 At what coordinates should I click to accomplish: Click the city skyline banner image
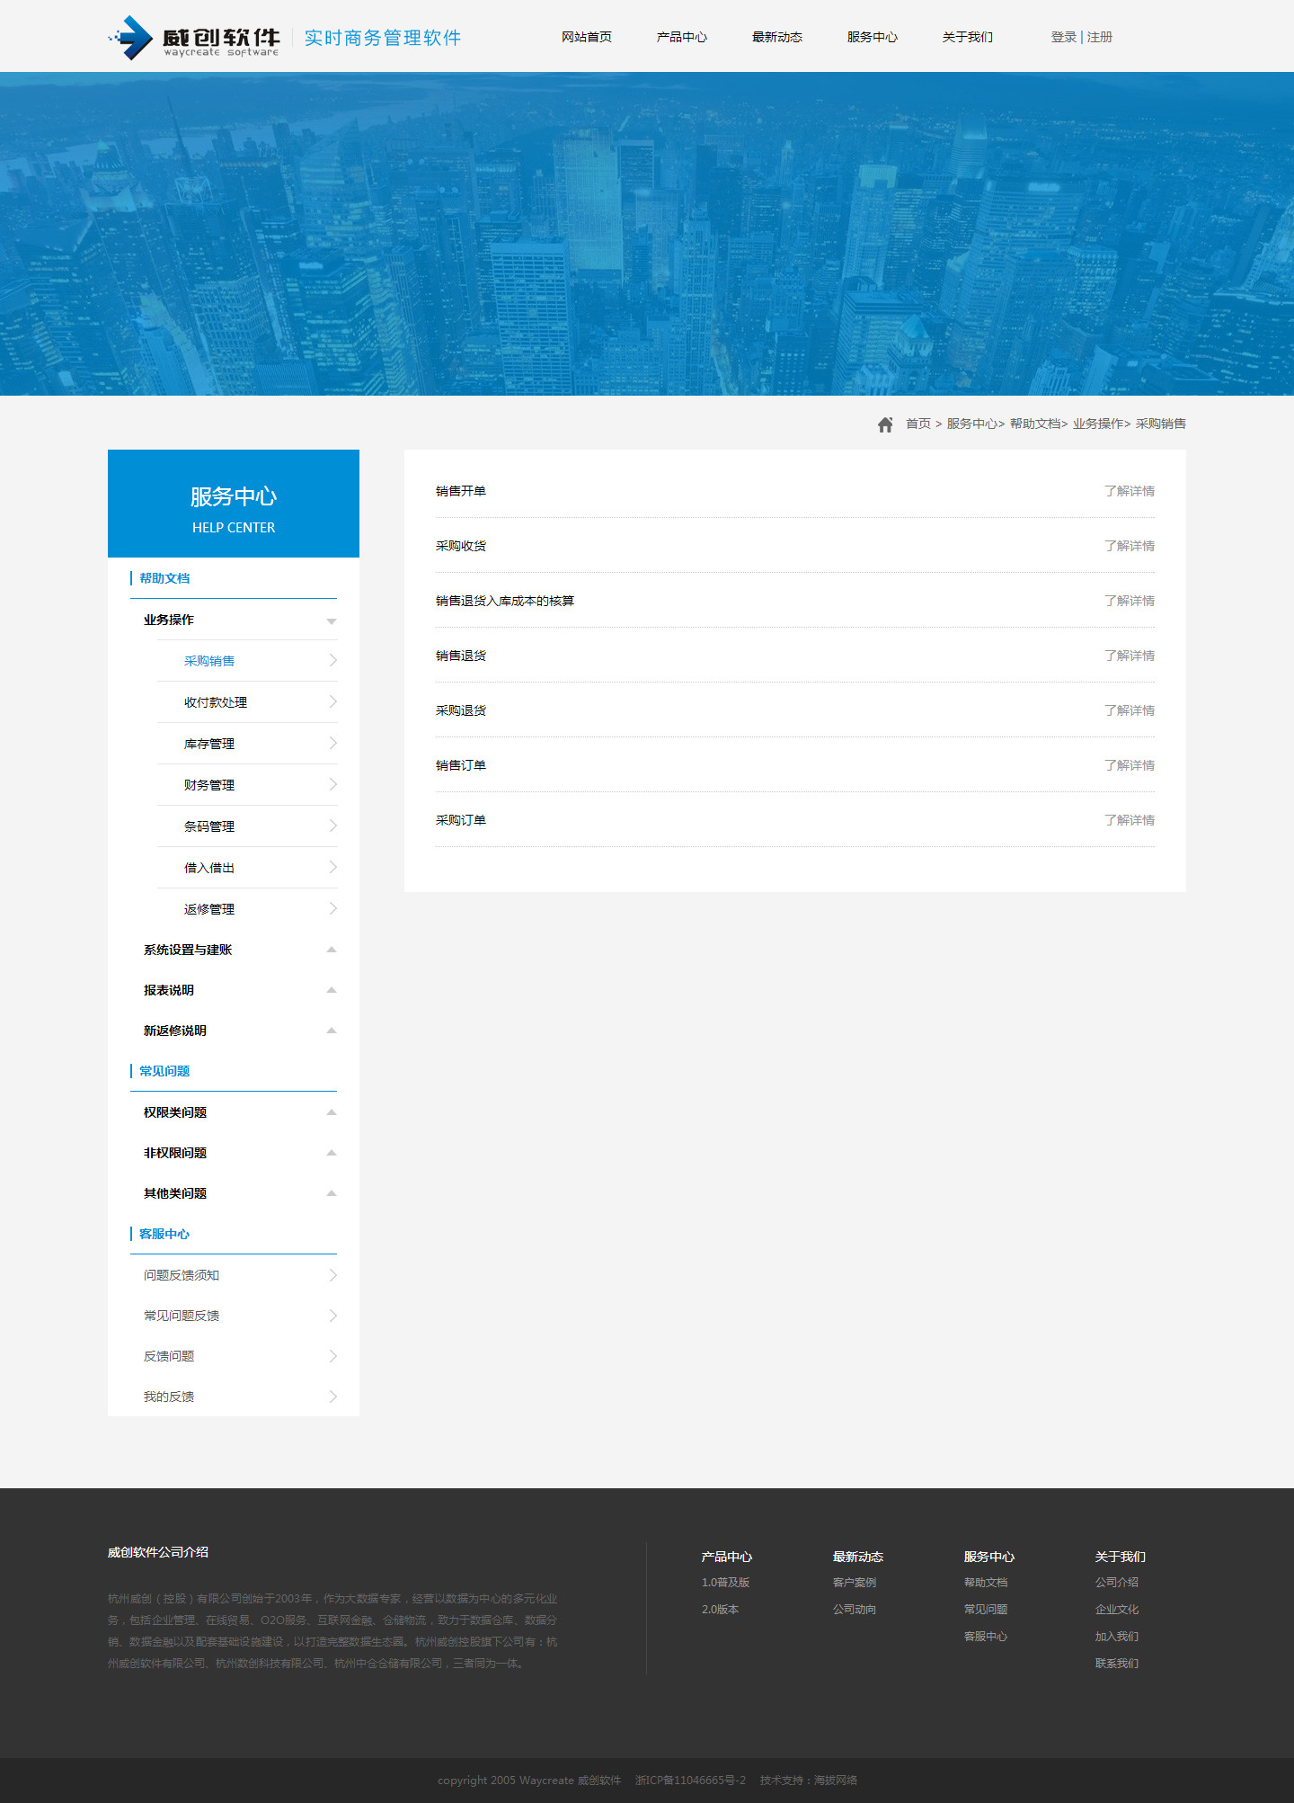[647, 234]
